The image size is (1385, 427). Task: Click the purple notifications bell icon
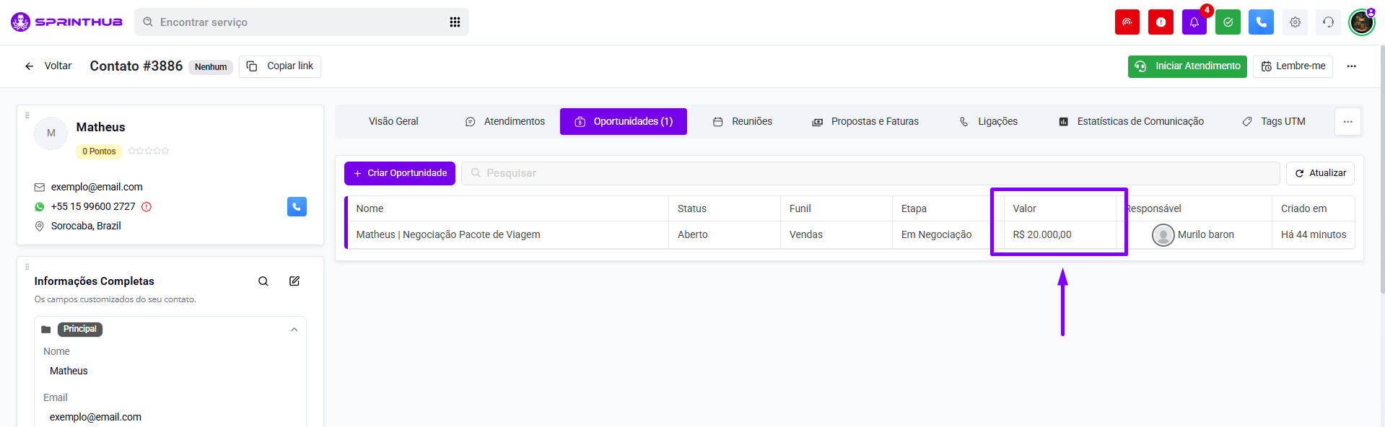click(x=1194, y=22)
